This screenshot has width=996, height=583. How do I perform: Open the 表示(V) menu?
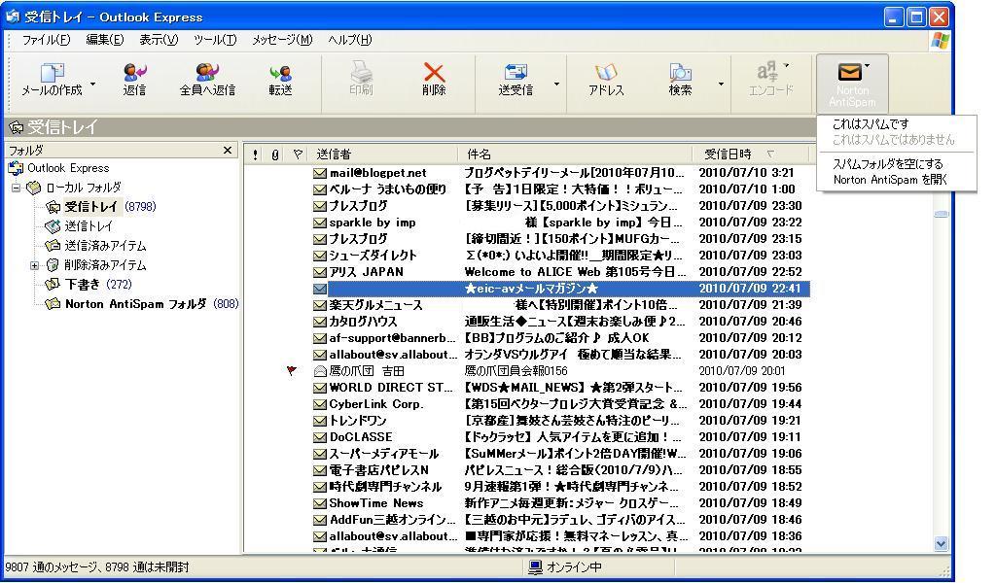click(159, 40)
